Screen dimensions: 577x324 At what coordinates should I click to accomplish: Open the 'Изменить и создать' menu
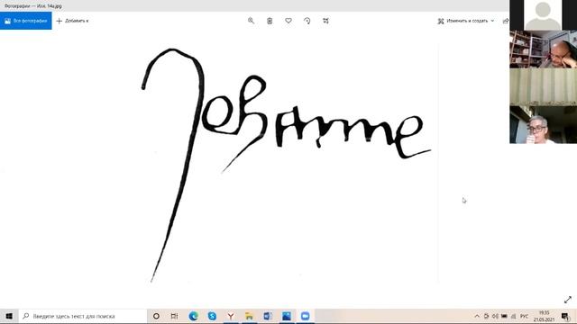coord(465,21)
